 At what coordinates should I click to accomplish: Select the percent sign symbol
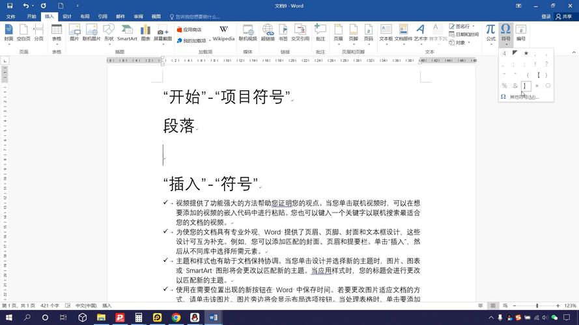(x=504, y=86)
